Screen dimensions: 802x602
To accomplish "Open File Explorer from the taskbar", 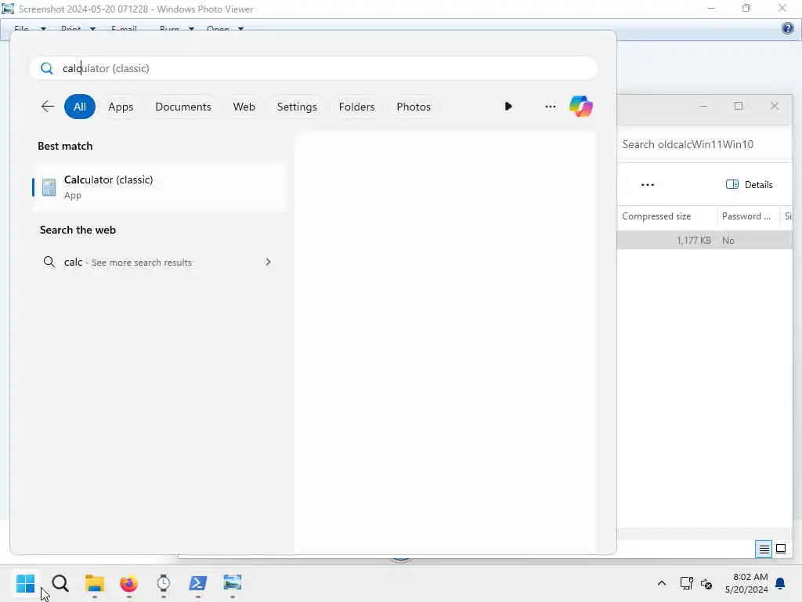I will (95, 583).
